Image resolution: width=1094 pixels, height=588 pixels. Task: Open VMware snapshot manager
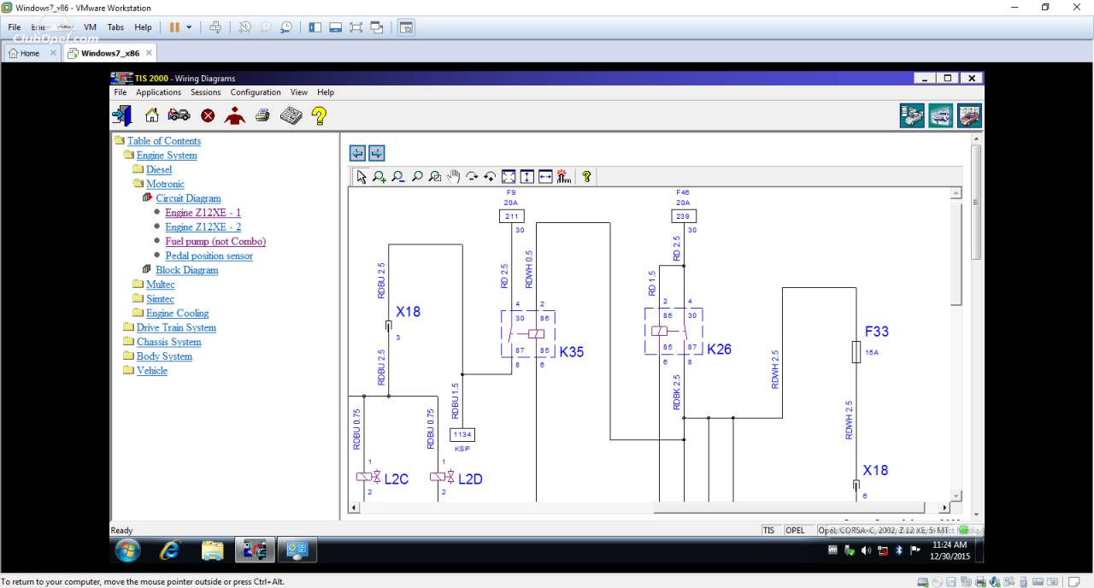pos(285,27)
